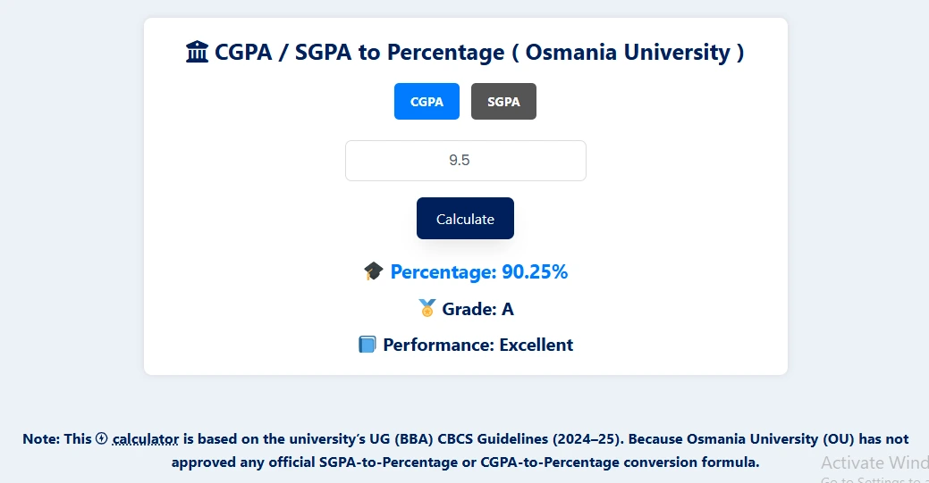Switch to CGPA mode
Screen dimensions: 929x483
click(x=426, y=102)
